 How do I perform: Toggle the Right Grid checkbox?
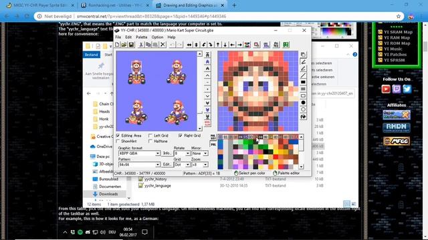tap(189, 135)
